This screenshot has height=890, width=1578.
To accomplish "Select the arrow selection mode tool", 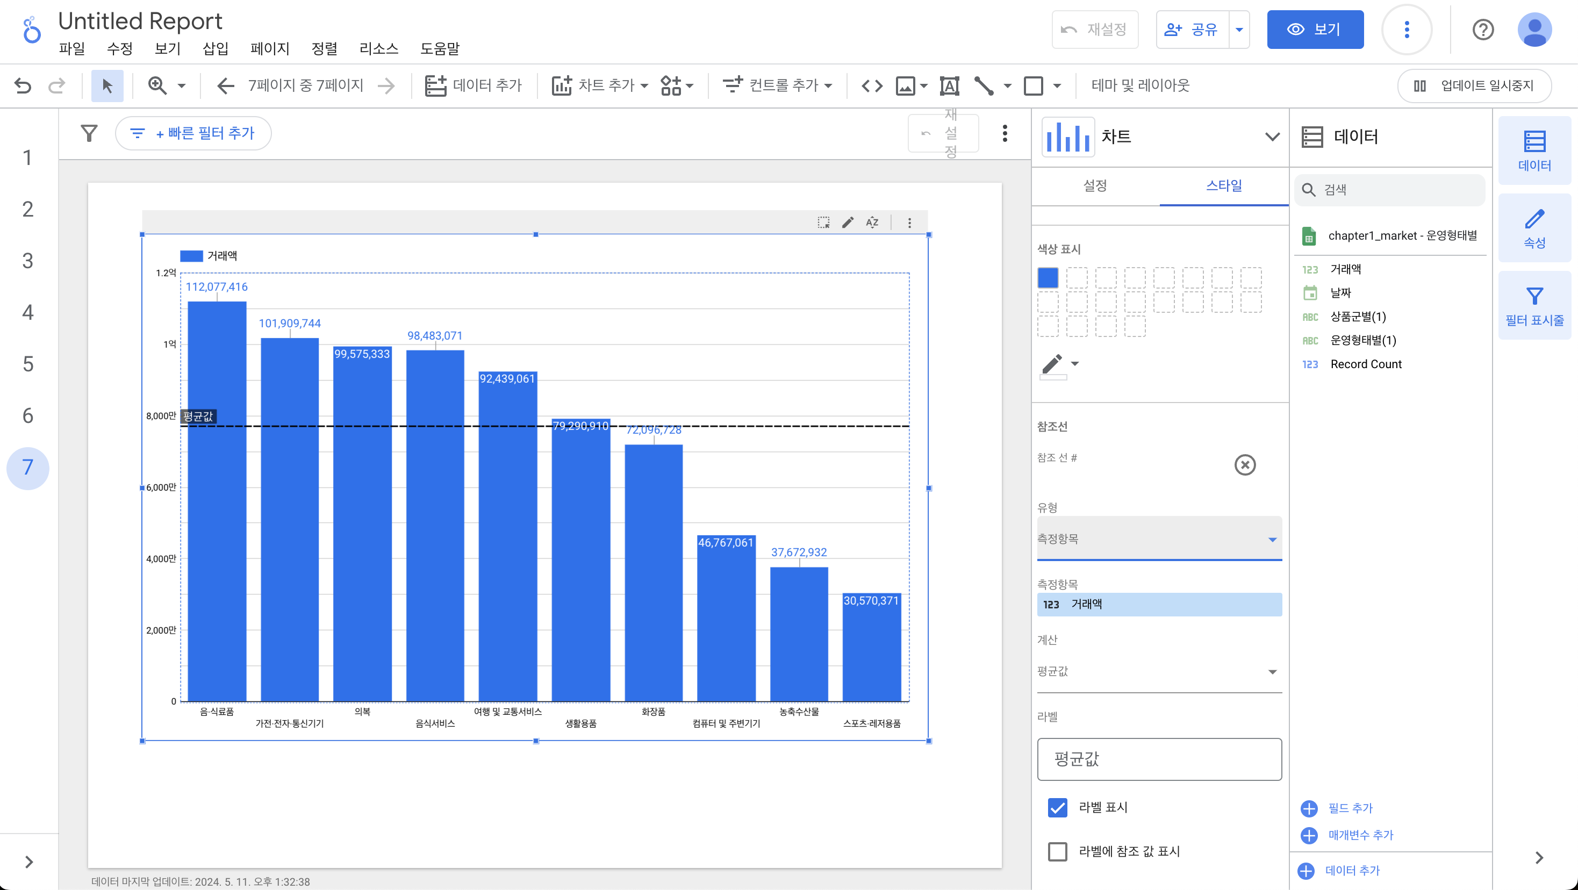I will click(x=107, y=85).
